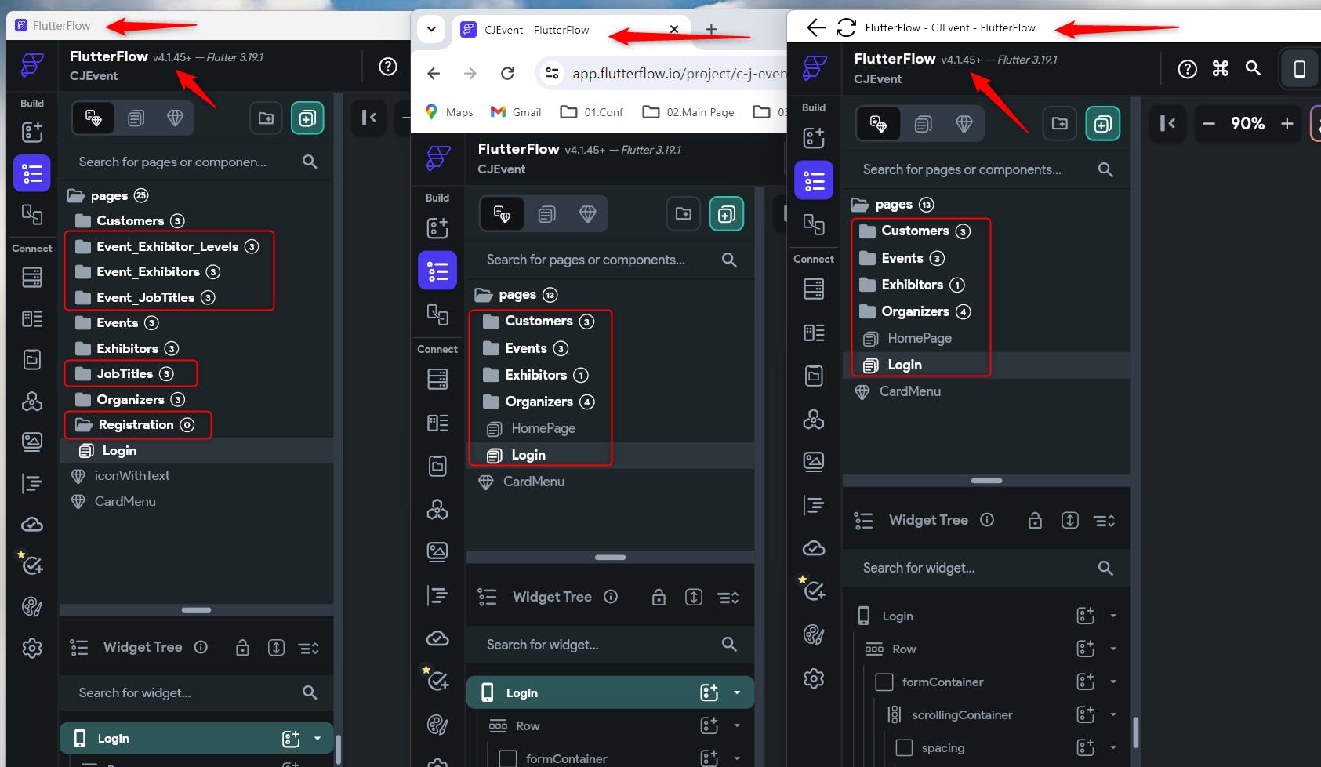Open Theme Settings palette in right window sidebar
The width and height of the screenshot is (1321, 767).
814,634
